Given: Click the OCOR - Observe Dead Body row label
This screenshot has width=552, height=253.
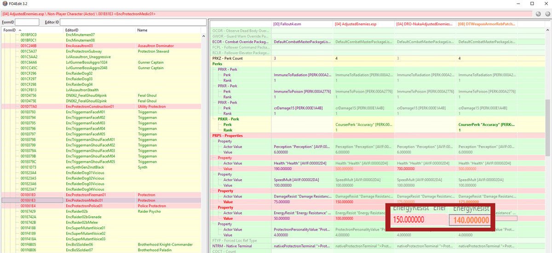Looking at the screenshot, I should [241, 30].
